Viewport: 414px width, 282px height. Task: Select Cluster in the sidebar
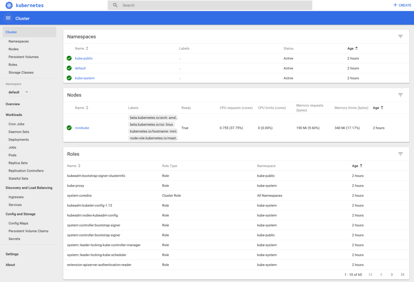point(30,32)
